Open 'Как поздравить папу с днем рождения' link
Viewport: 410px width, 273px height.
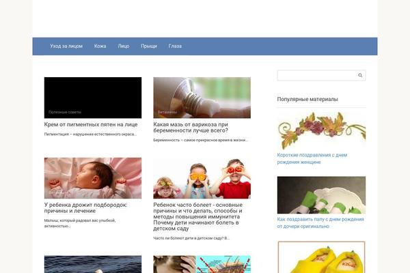click(320, 223)
